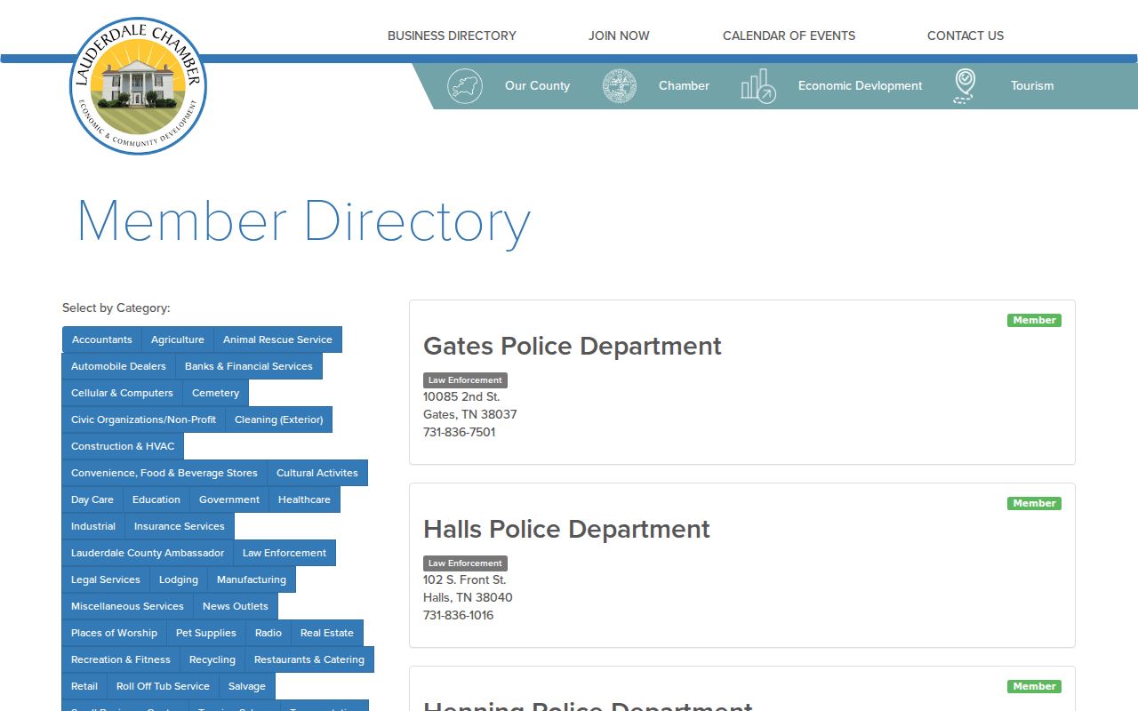Click the Tourism location pin icon
Viewport: 1138px width, 711px height.
point(965,86)
